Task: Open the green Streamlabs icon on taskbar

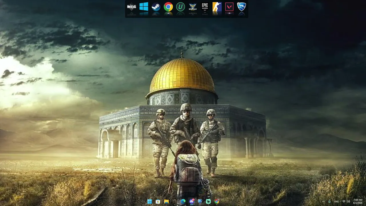Action: 208,201
